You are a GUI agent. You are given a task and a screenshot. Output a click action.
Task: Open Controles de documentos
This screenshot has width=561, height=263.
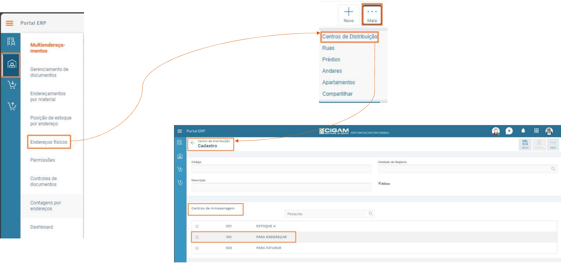point(44,182)
